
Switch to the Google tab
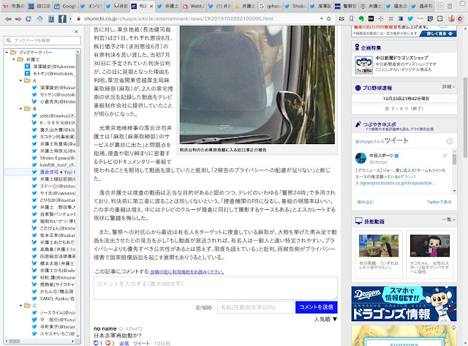(x=66, y=6)
